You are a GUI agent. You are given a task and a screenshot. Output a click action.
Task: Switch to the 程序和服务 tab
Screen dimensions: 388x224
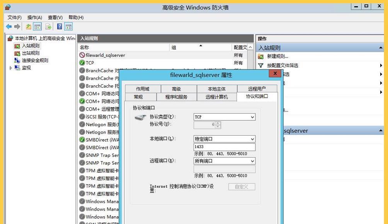point(177,97)
